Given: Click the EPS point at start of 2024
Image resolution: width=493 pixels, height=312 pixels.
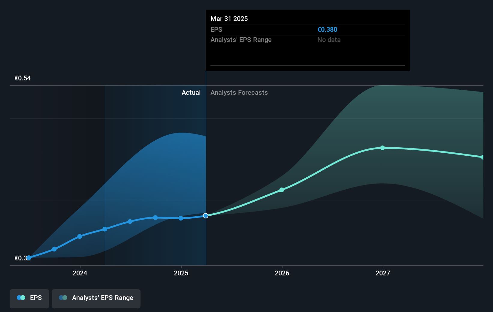Looking at the screenshot, I should (80, 236).
